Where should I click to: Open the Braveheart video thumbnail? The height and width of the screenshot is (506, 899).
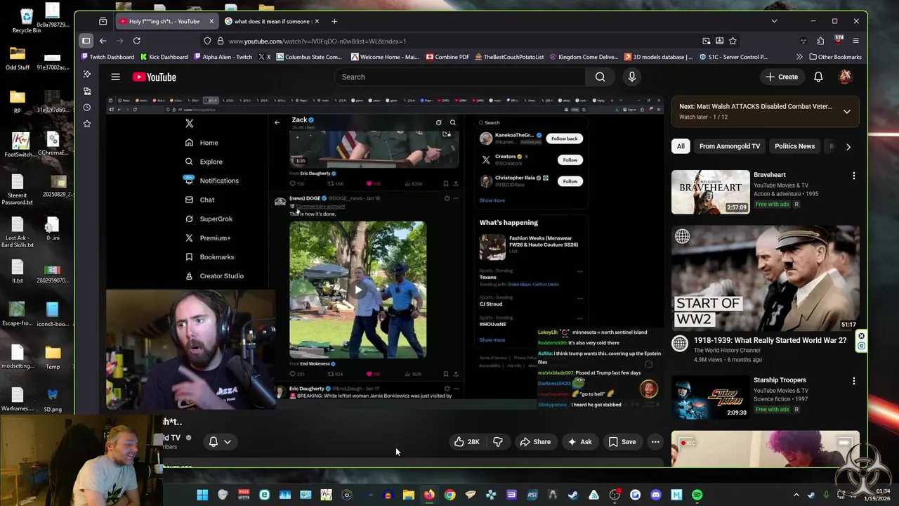[x=710, y=192]
